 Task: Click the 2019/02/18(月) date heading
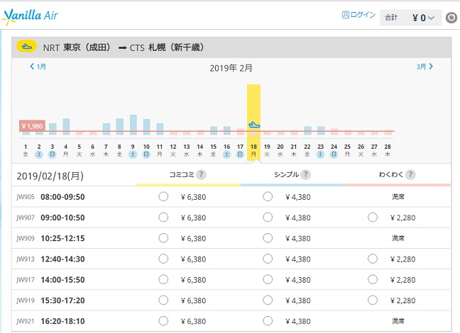(x=50, y=176)
